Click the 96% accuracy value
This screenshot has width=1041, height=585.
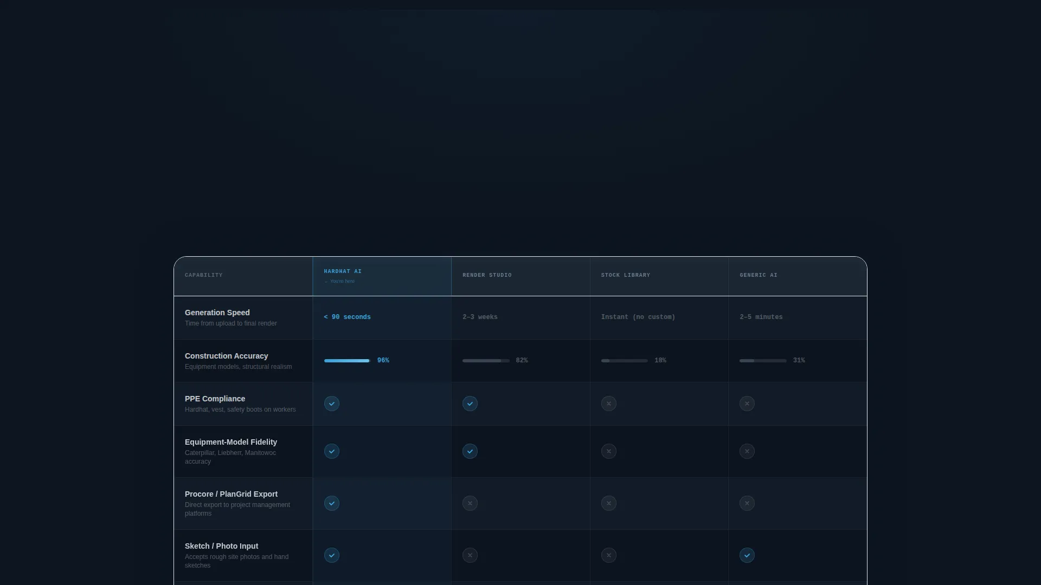pos(383,361)
